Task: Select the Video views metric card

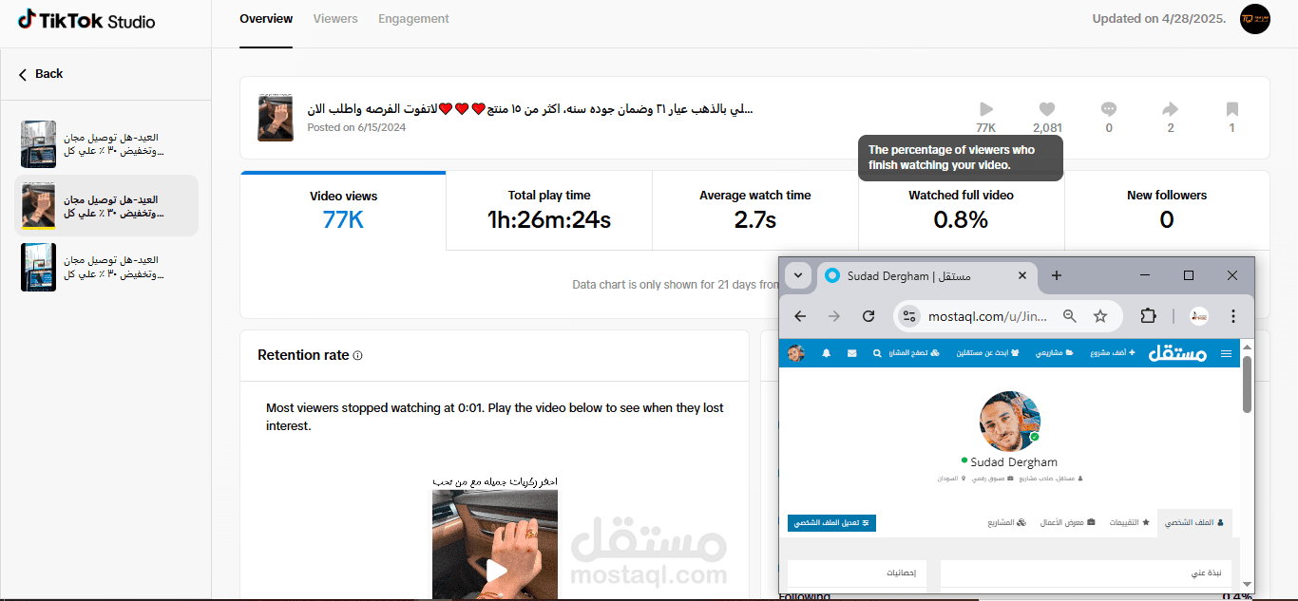Action: tap(343, 211)
